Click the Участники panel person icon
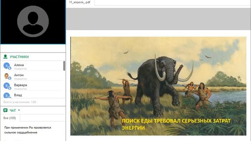The width and height of the screenshot is (251, 141). (5, 56)
